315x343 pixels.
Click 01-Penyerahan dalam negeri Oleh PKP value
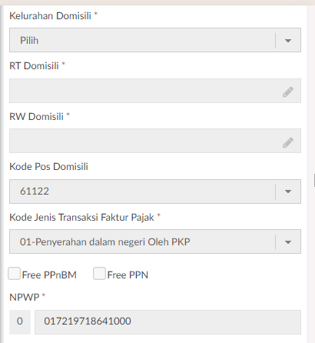pyautogui.click(x=105, y=241)
